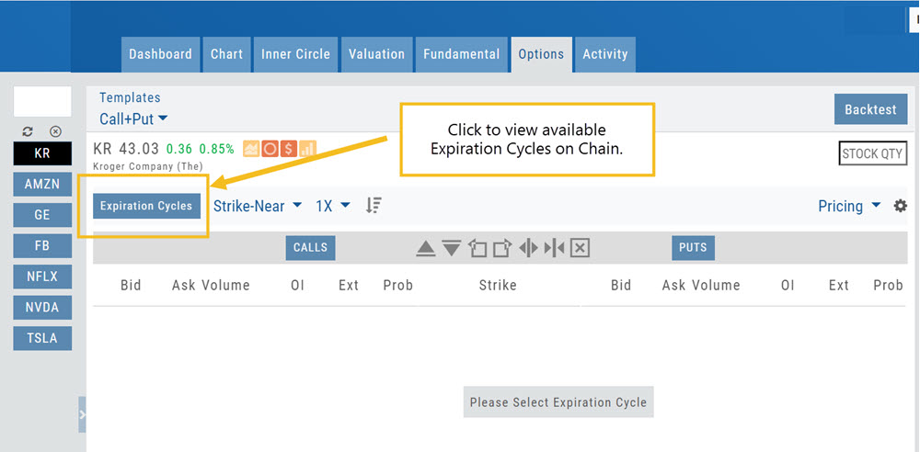The height and width of the screenshot is (452, 920).
Task: Click the solid up triangle chain icon
Action: [x=425, y=248]
